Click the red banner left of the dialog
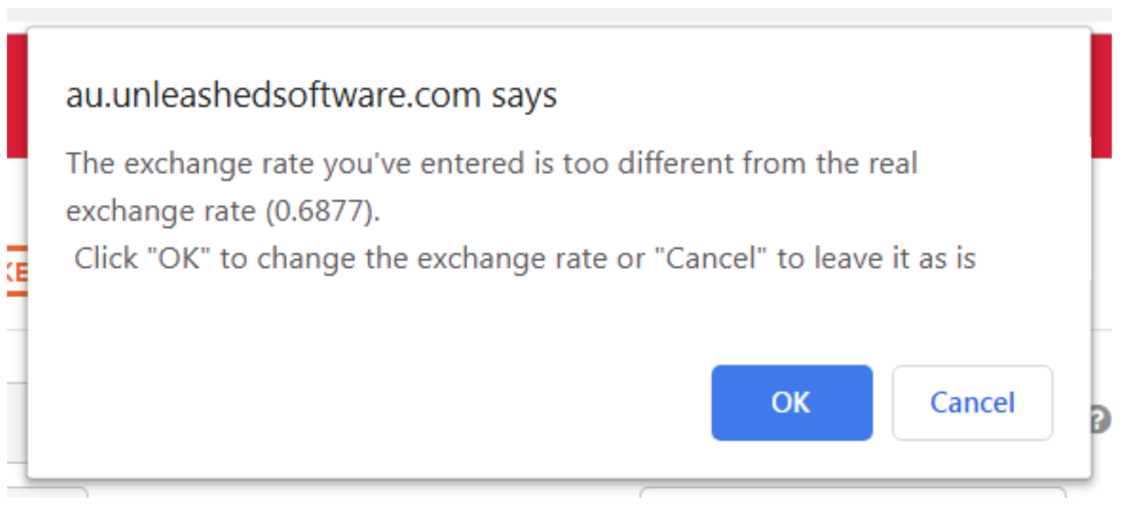The height and width of the screenshot is (506, 1142). tap(16, 95)
